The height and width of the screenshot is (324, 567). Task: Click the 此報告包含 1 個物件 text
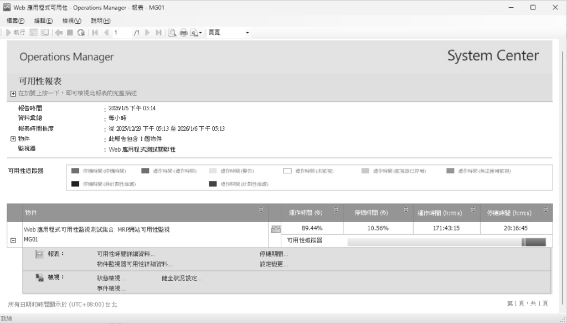135,139
